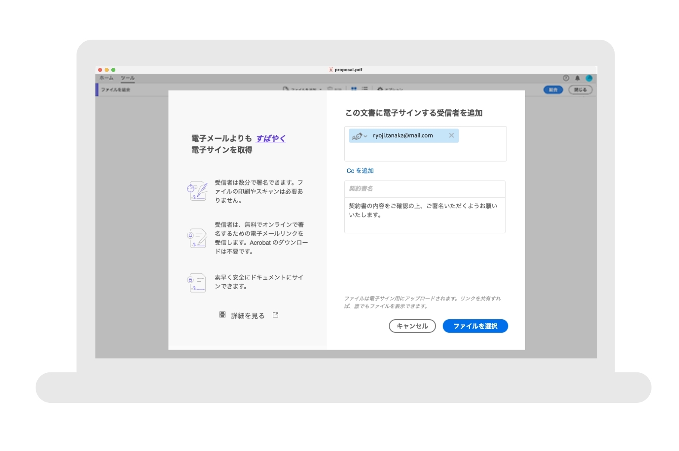Focus the 契約書名 agreement name field

tap(425, 189)
